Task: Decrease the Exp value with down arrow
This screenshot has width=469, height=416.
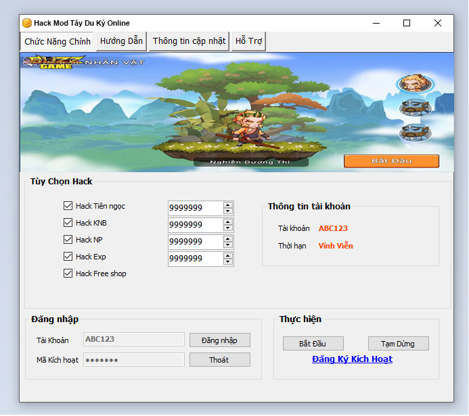Action: pos(228,262)
